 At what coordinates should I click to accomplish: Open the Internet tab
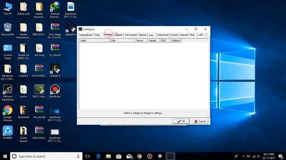point(184,35)
